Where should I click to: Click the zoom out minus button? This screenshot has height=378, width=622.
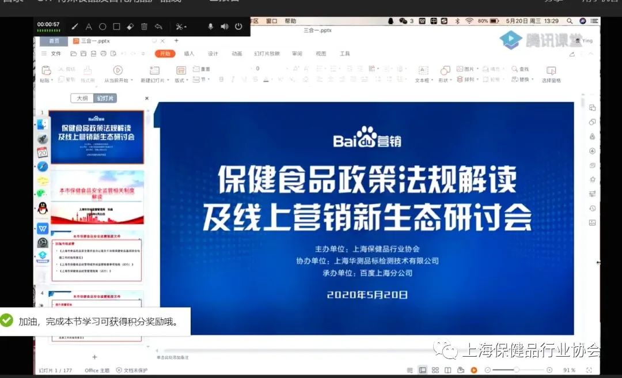[488, 371]
